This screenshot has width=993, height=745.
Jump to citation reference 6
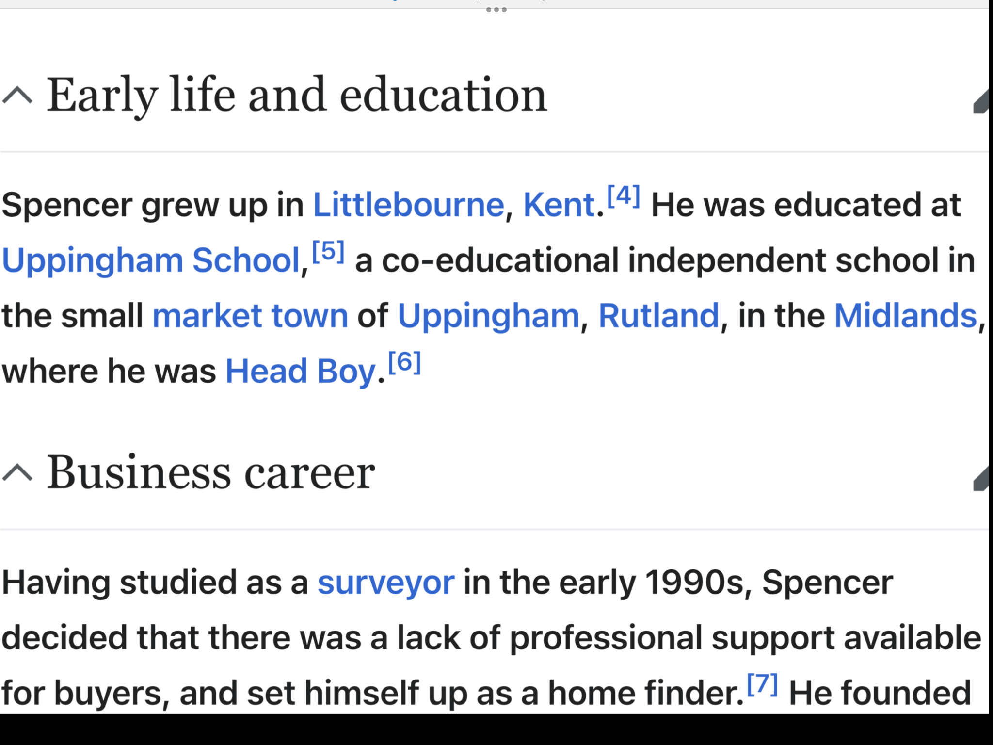404,362
